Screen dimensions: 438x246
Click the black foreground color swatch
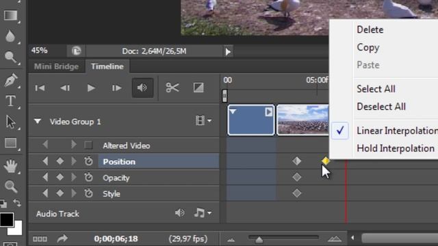coord(6,219)
